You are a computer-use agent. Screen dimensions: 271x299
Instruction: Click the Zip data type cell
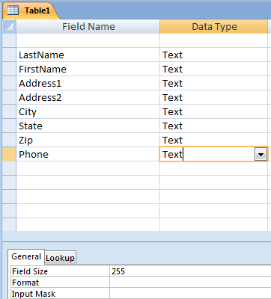[x=213, y=140]
